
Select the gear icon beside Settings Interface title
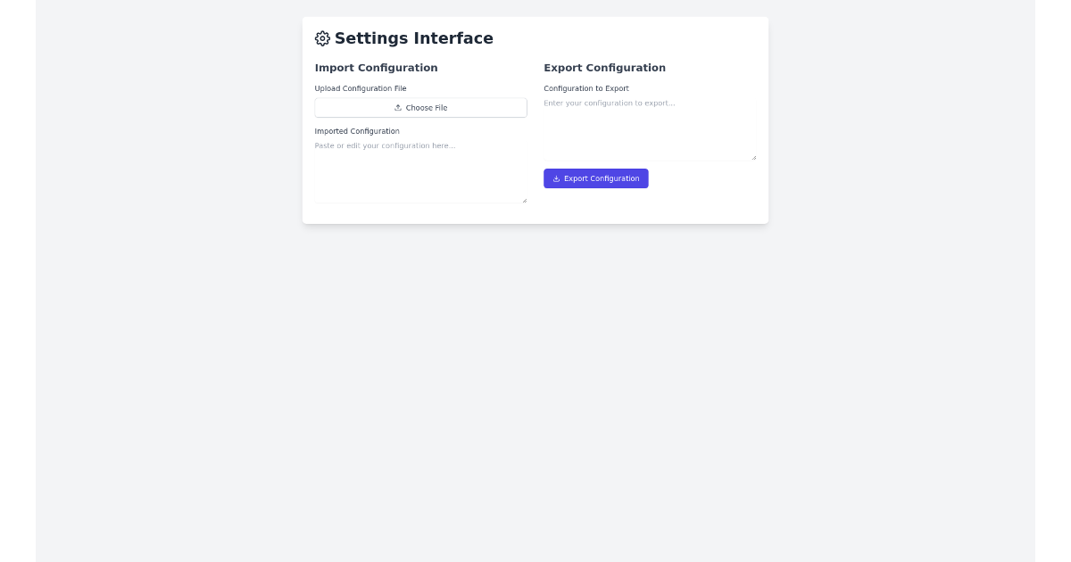pos(322,38)
